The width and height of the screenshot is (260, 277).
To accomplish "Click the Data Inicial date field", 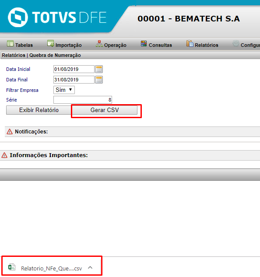I will pyautogui.click(x=74, y=69).
